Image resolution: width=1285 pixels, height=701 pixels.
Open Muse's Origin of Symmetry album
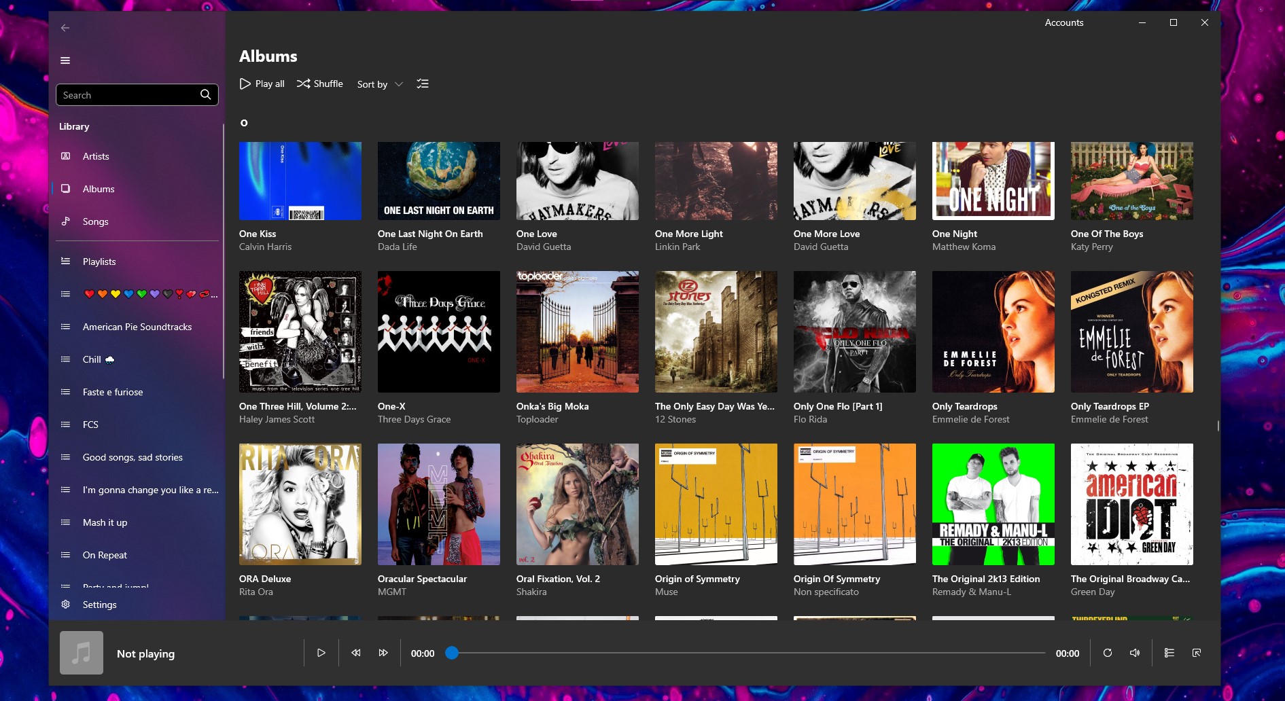(716, 504)
